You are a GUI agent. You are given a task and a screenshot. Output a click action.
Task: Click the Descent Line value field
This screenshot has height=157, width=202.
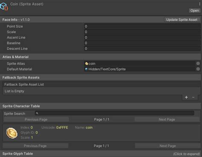(142, 49)
